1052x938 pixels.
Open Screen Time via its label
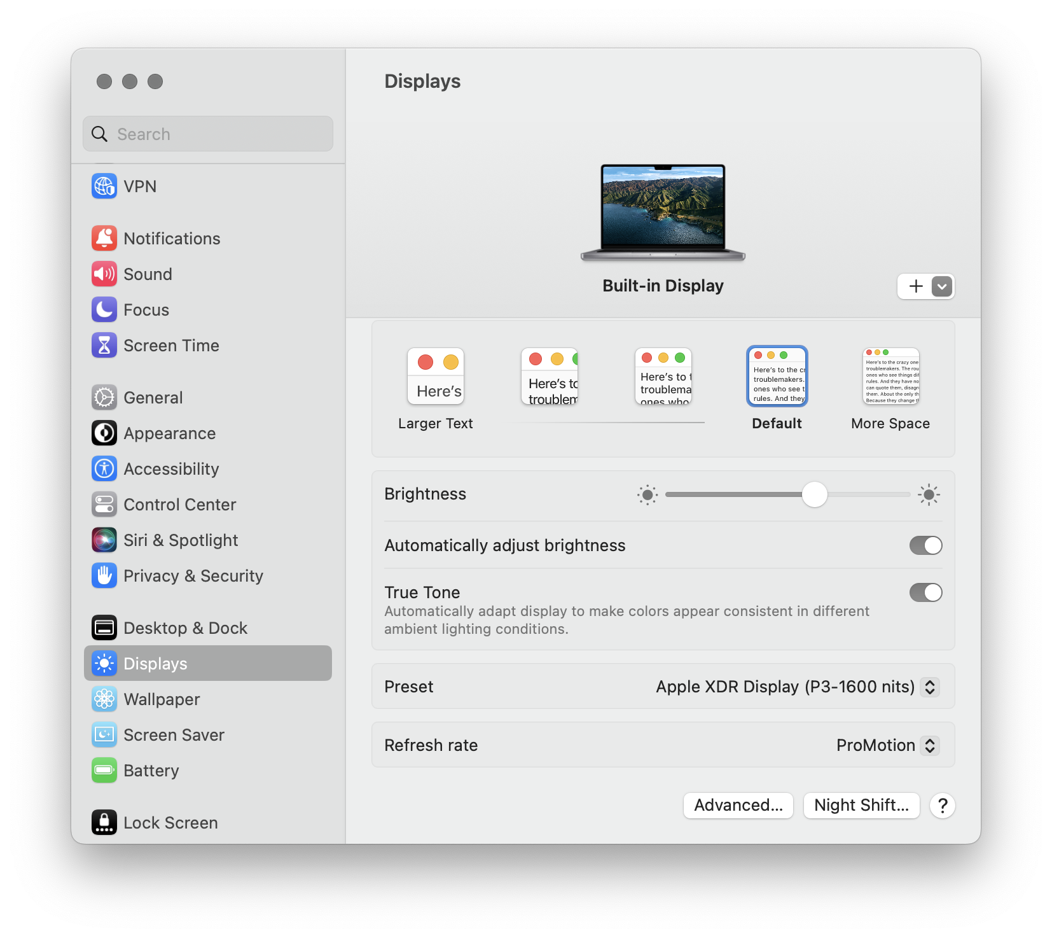pos(171,346)
